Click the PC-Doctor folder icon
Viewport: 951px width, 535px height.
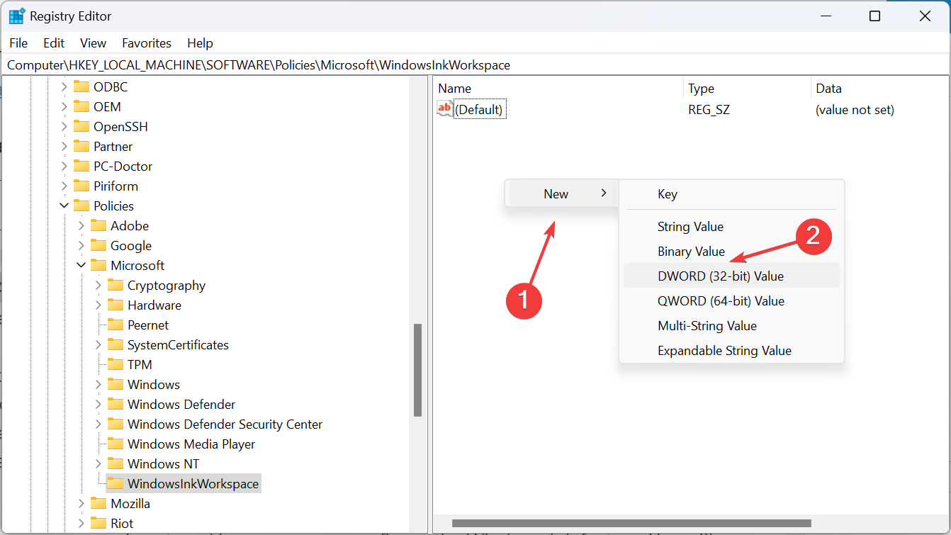81,167
